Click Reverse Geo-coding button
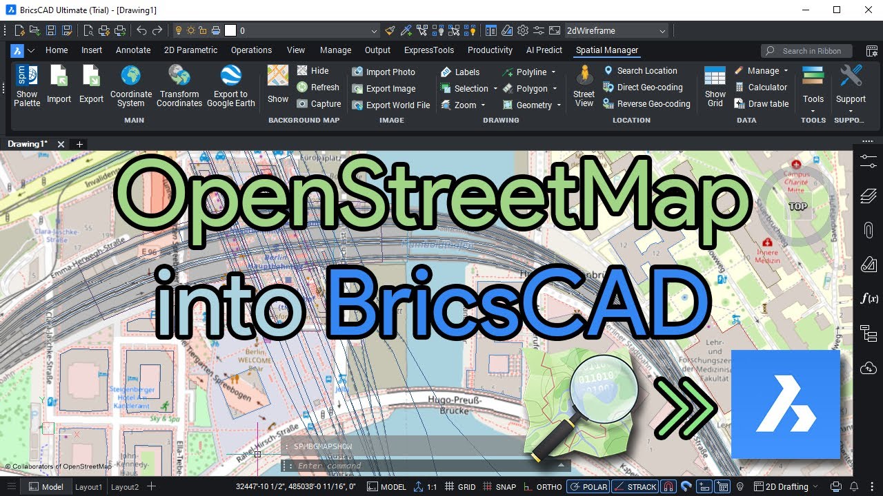This screenshot has height=496, width=883. pyautogui.click(x=646, y=103)
